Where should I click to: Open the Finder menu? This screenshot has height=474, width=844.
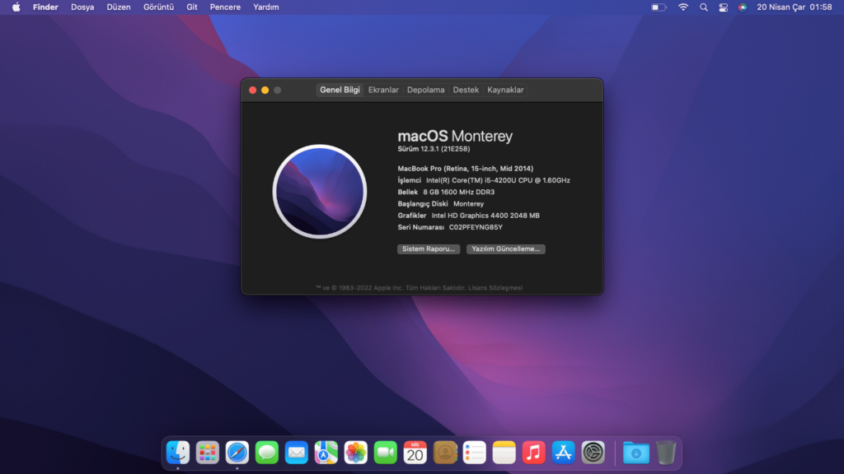coord(45,7)
